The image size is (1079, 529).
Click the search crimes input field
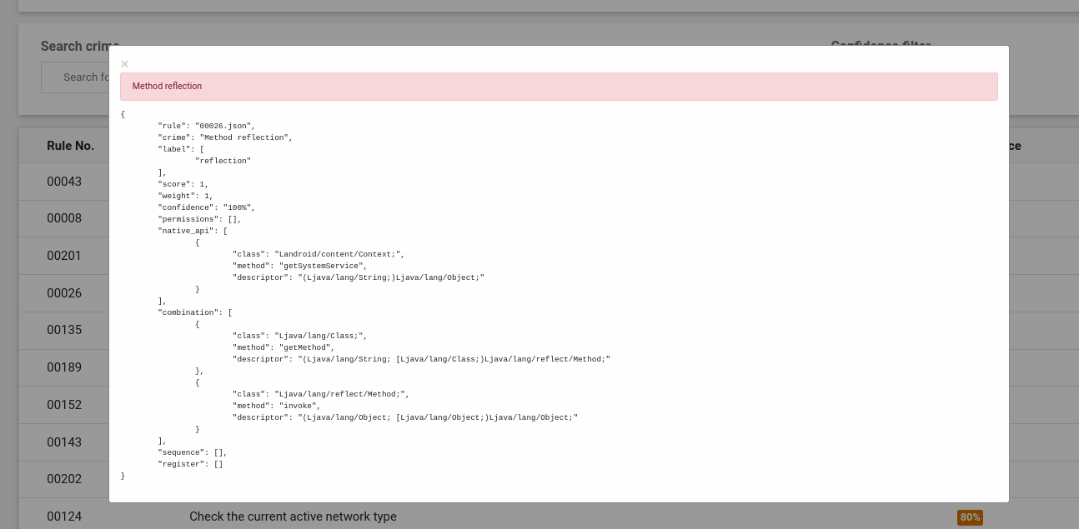coord(75,77)
